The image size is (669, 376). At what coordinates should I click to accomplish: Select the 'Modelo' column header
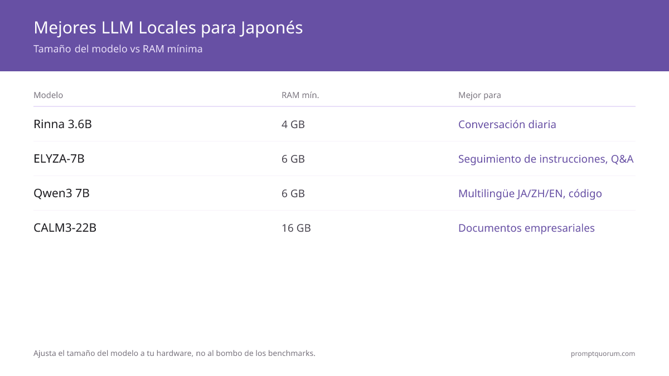49,95
